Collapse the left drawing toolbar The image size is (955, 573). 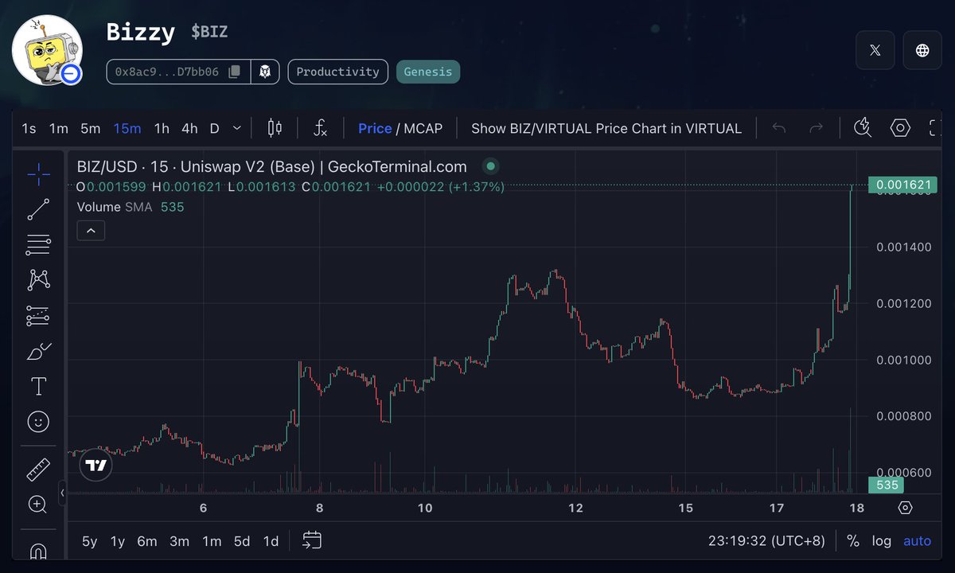(x=62, y=493)
